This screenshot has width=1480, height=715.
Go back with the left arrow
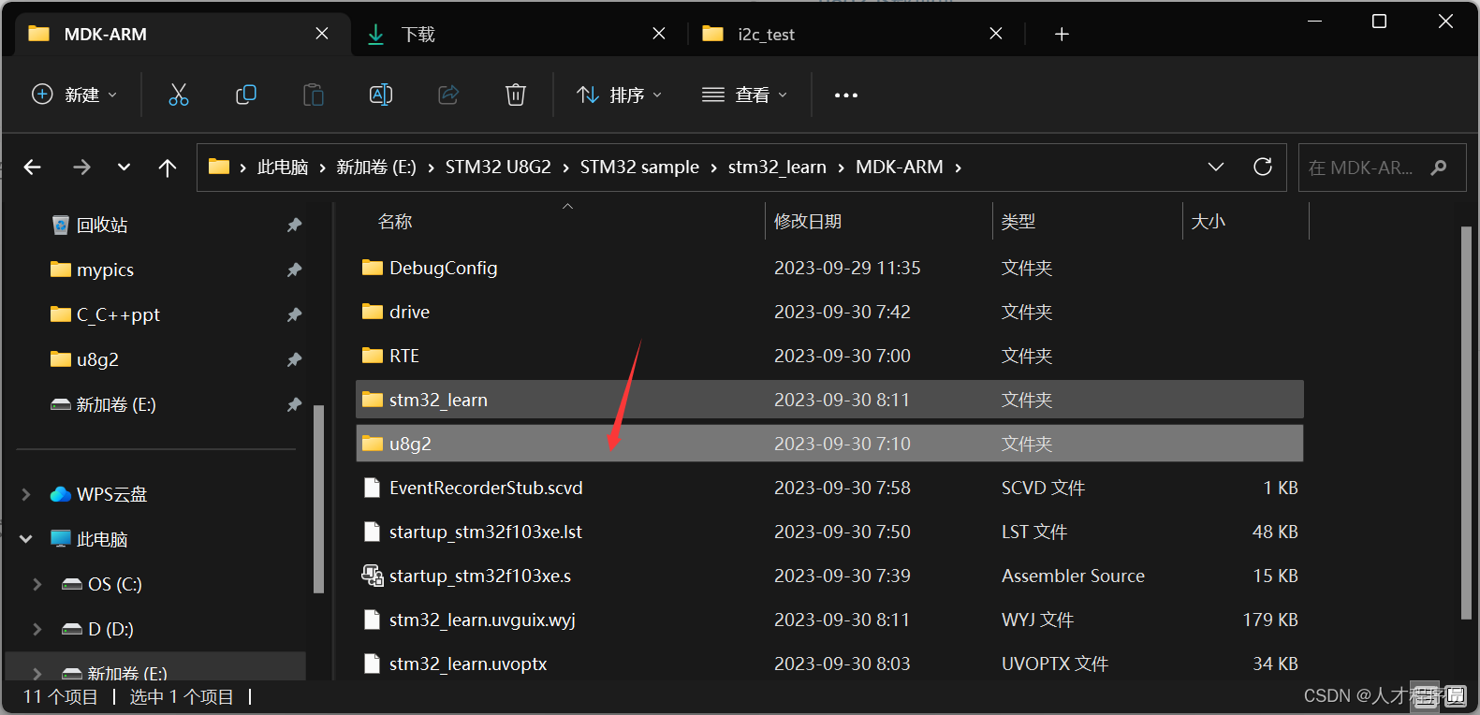click(x=33, y=168)
